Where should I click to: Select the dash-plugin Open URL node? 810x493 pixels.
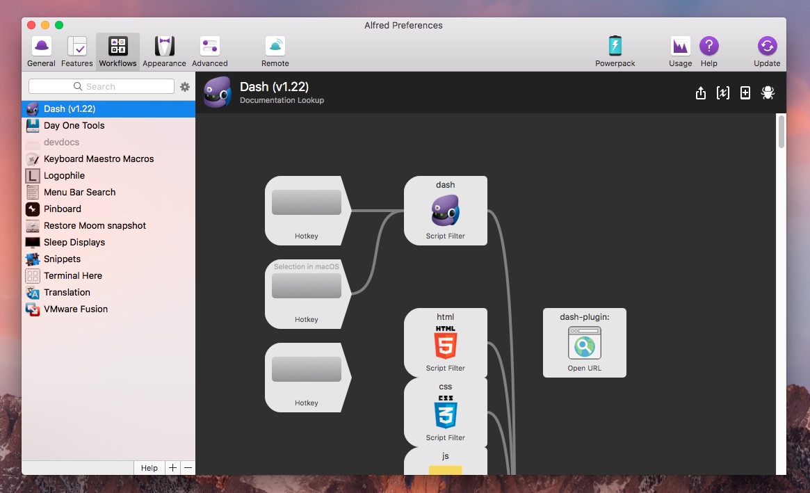[x=584, y=343]
